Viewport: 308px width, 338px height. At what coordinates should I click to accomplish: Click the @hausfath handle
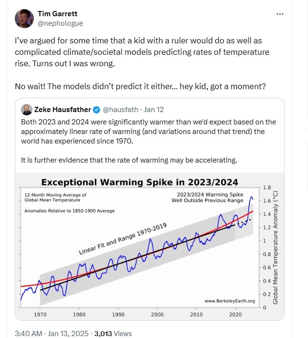121,110
